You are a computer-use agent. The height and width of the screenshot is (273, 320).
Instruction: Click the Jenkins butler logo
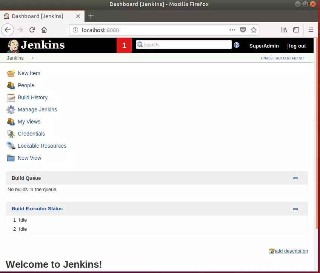pos(13,46)
